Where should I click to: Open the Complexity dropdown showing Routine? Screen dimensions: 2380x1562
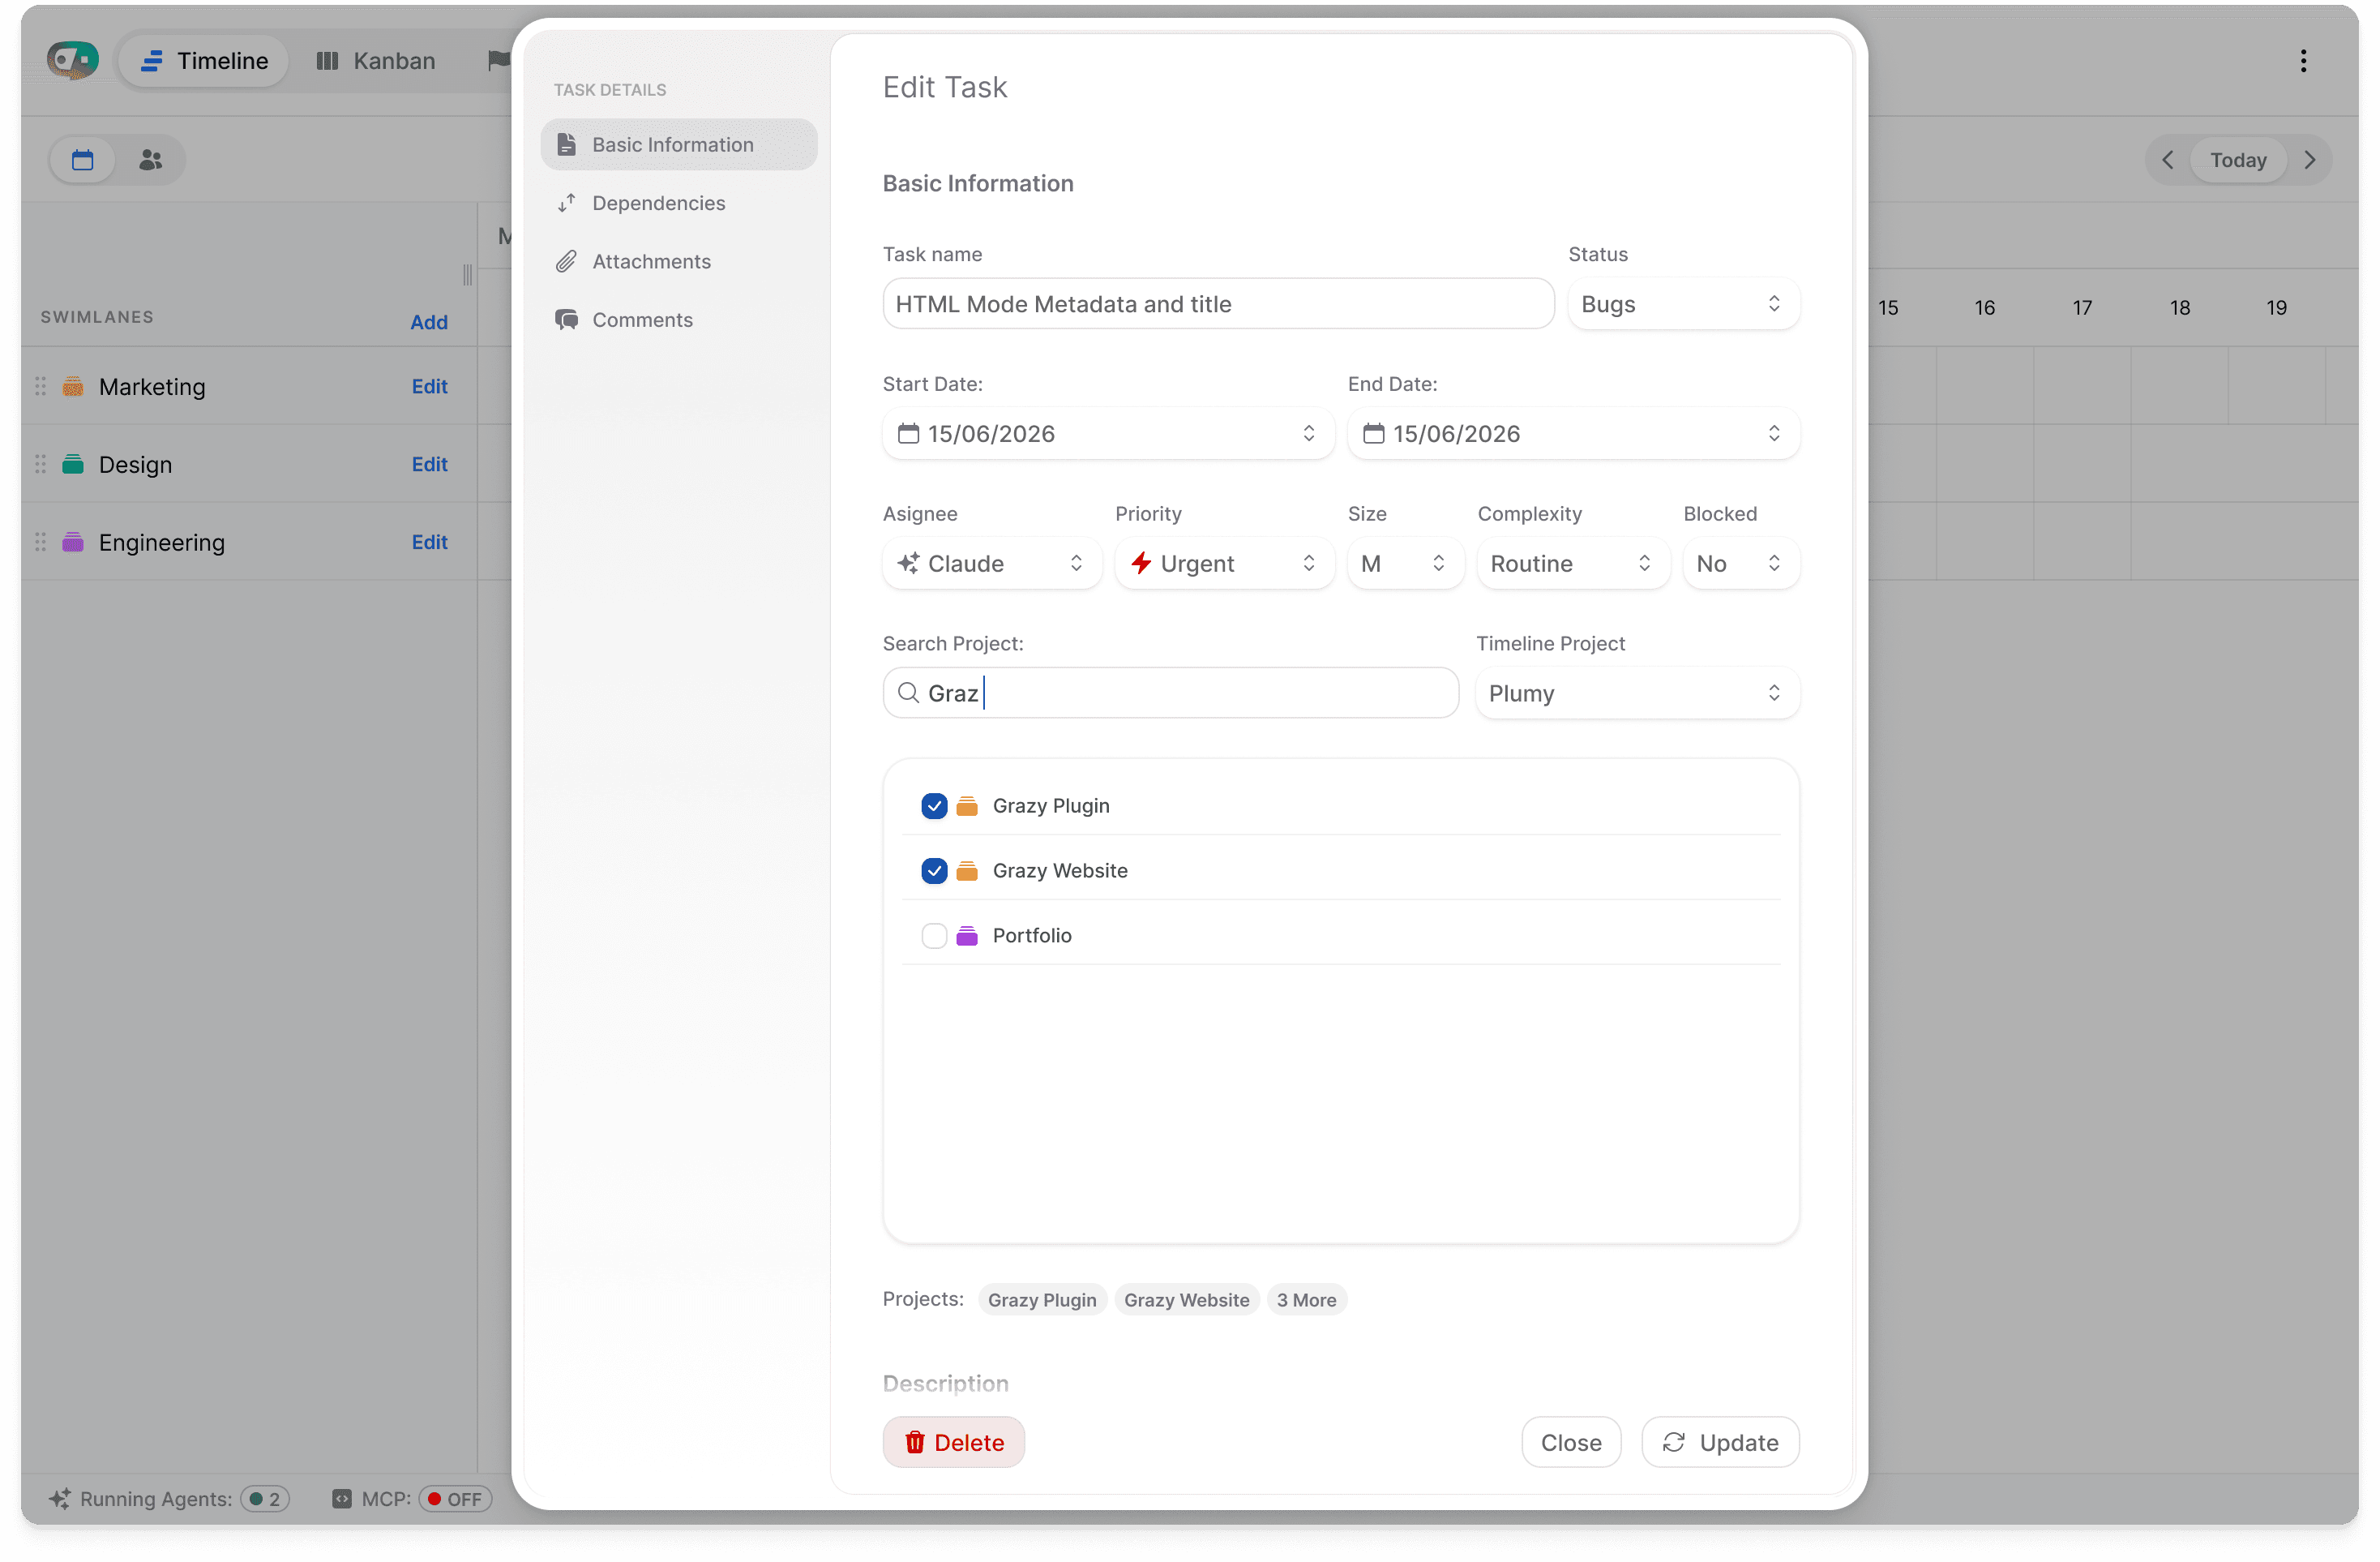(1573, 564)
